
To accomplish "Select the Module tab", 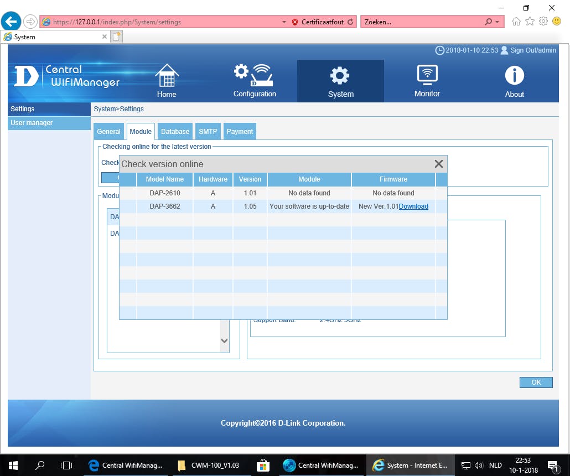I will pyautogui.click(x=141, y=132).
